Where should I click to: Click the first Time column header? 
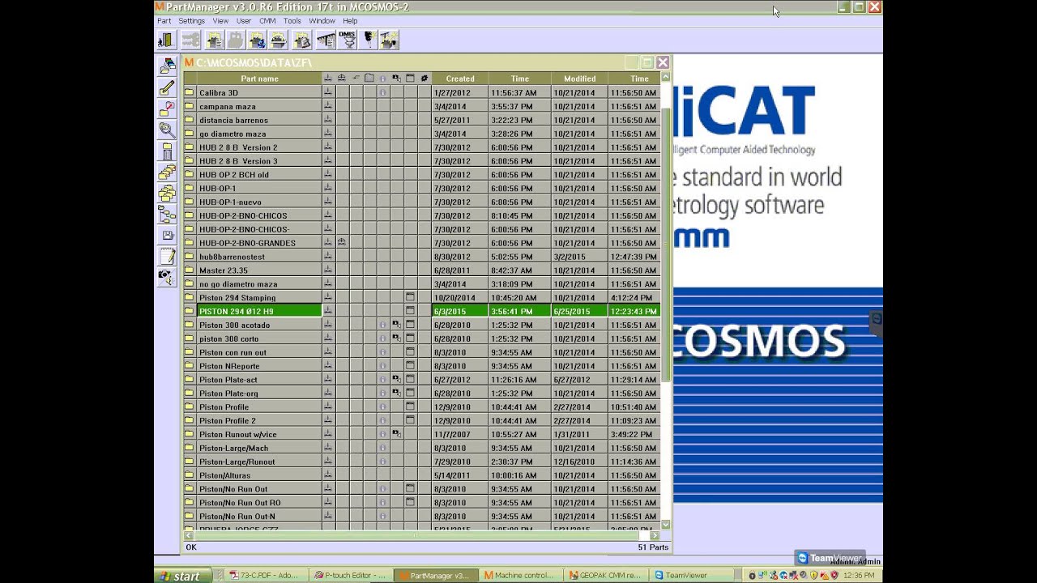[x=519, y=79]
